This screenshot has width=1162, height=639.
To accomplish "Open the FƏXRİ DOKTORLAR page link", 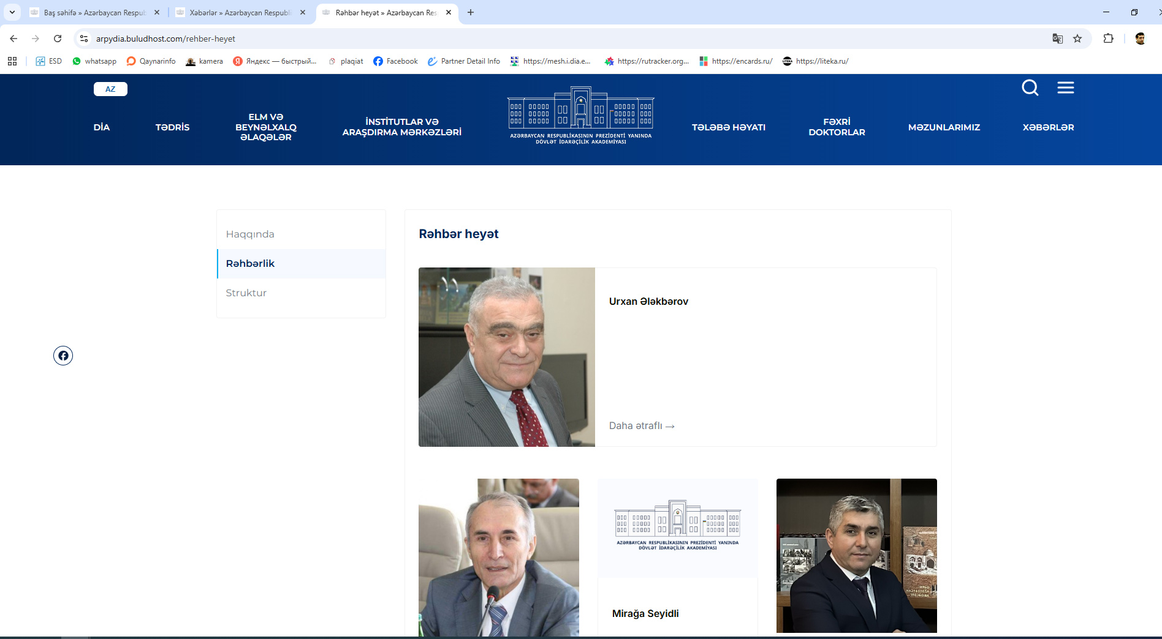I will tap(837, 127).
